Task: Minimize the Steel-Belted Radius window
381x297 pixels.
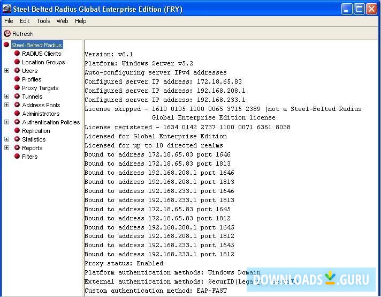Action: tap(347, 9)
